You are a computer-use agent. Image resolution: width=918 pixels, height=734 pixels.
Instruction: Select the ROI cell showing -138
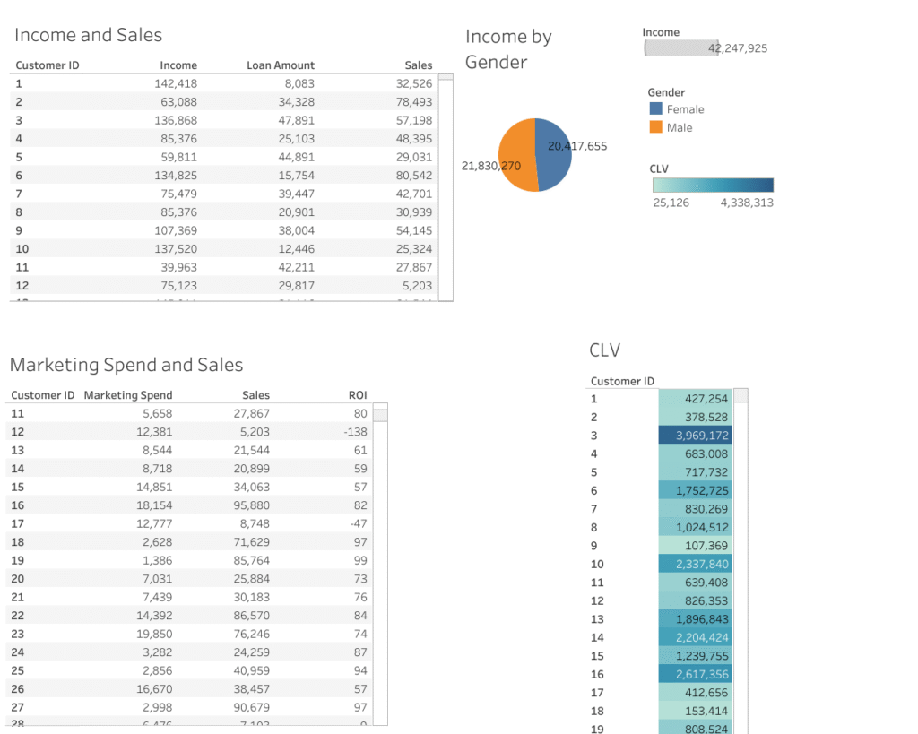coord(356,432)
